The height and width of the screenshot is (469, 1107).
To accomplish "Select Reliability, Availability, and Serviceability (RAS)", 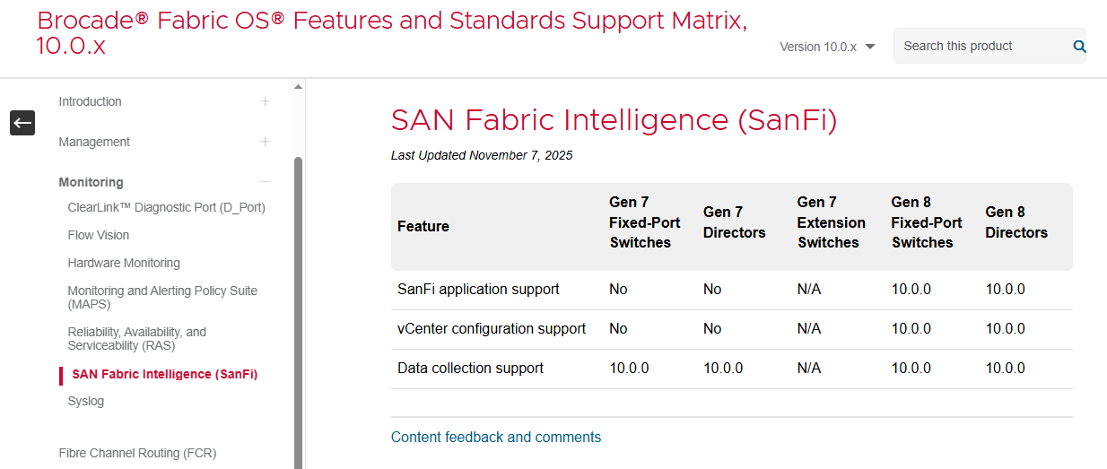I will pyautogui.click(x=136, y=338).
